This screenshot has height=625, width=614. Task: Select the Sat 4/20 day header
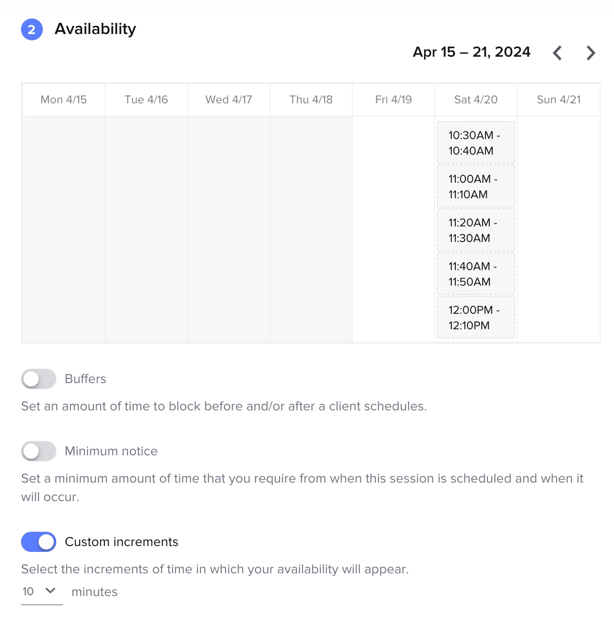click(476, 100)
